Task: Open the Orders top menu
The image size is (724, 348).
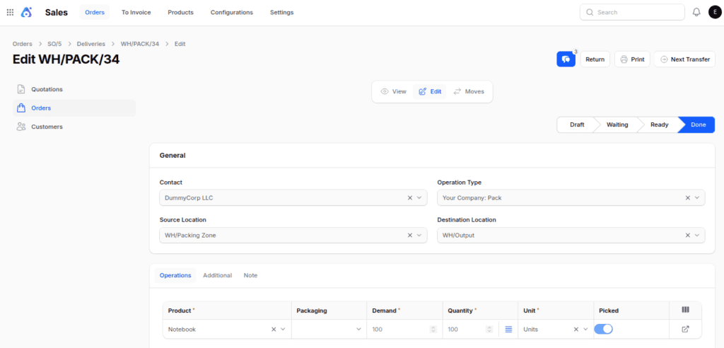Action: tap(95, 13)
